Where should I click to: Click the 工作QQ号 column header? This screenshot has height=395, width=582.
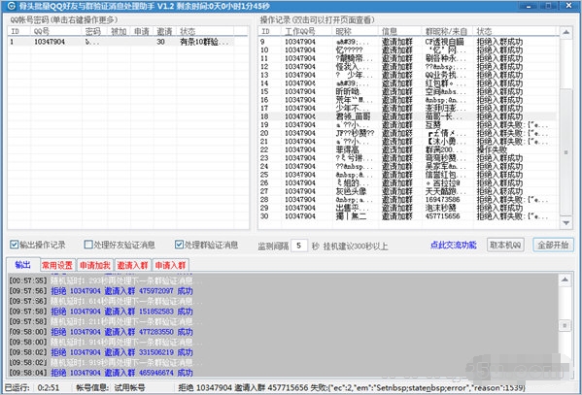[x=307, y=31]
